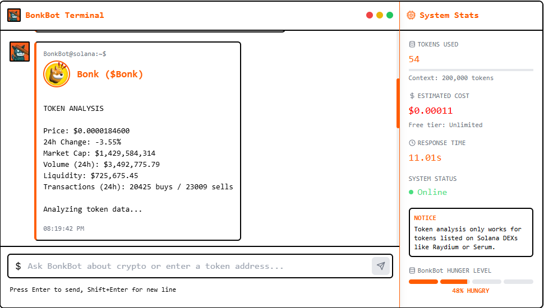This screenshot has width=544, height=308.
Task: Click the BonkBot Hunger Level icon
Action: point(412,270)
